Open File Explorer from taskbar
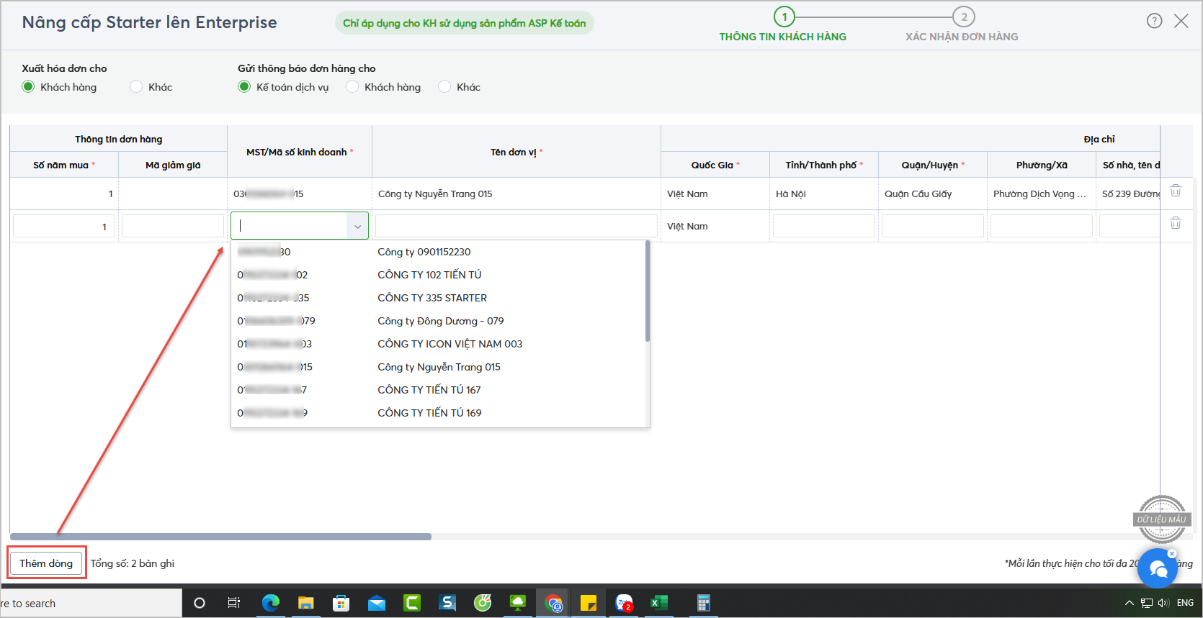The image size is (1203, 618). [x=306, y=603]
